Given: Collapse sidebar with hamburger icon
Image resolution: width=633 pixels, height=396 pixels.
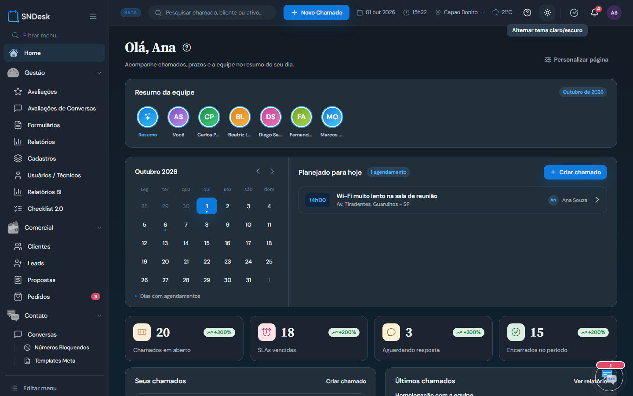Looking at the screenshot, I should click(x=93, y=16).
